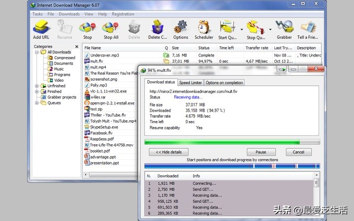Click the x-files.rar archive icon
Screen dimensions: 354x221
tap(87, 97)
